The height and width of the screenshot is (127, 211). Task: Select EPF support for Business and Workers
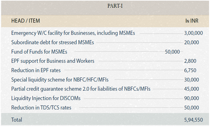pyautogui.click(x=53, y=61)
